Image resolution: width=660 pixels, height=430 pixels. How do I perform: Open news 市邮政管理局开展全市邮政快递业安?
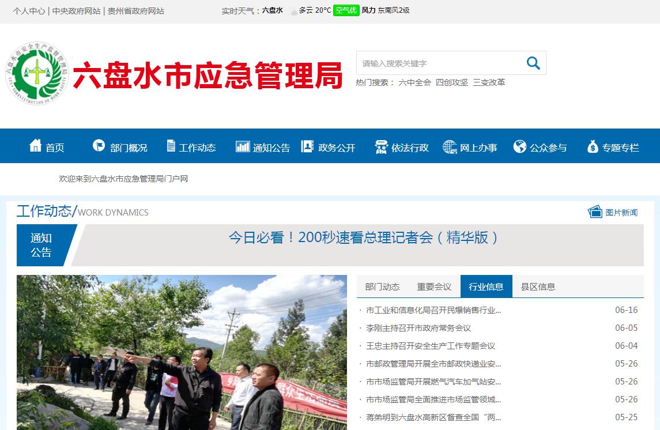point(433,364)
